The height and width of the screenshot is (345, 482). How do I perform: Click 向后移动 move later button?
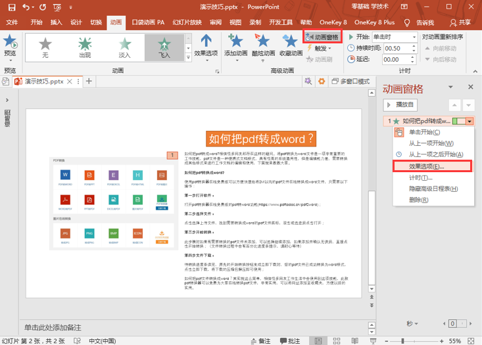pos(441,59)
